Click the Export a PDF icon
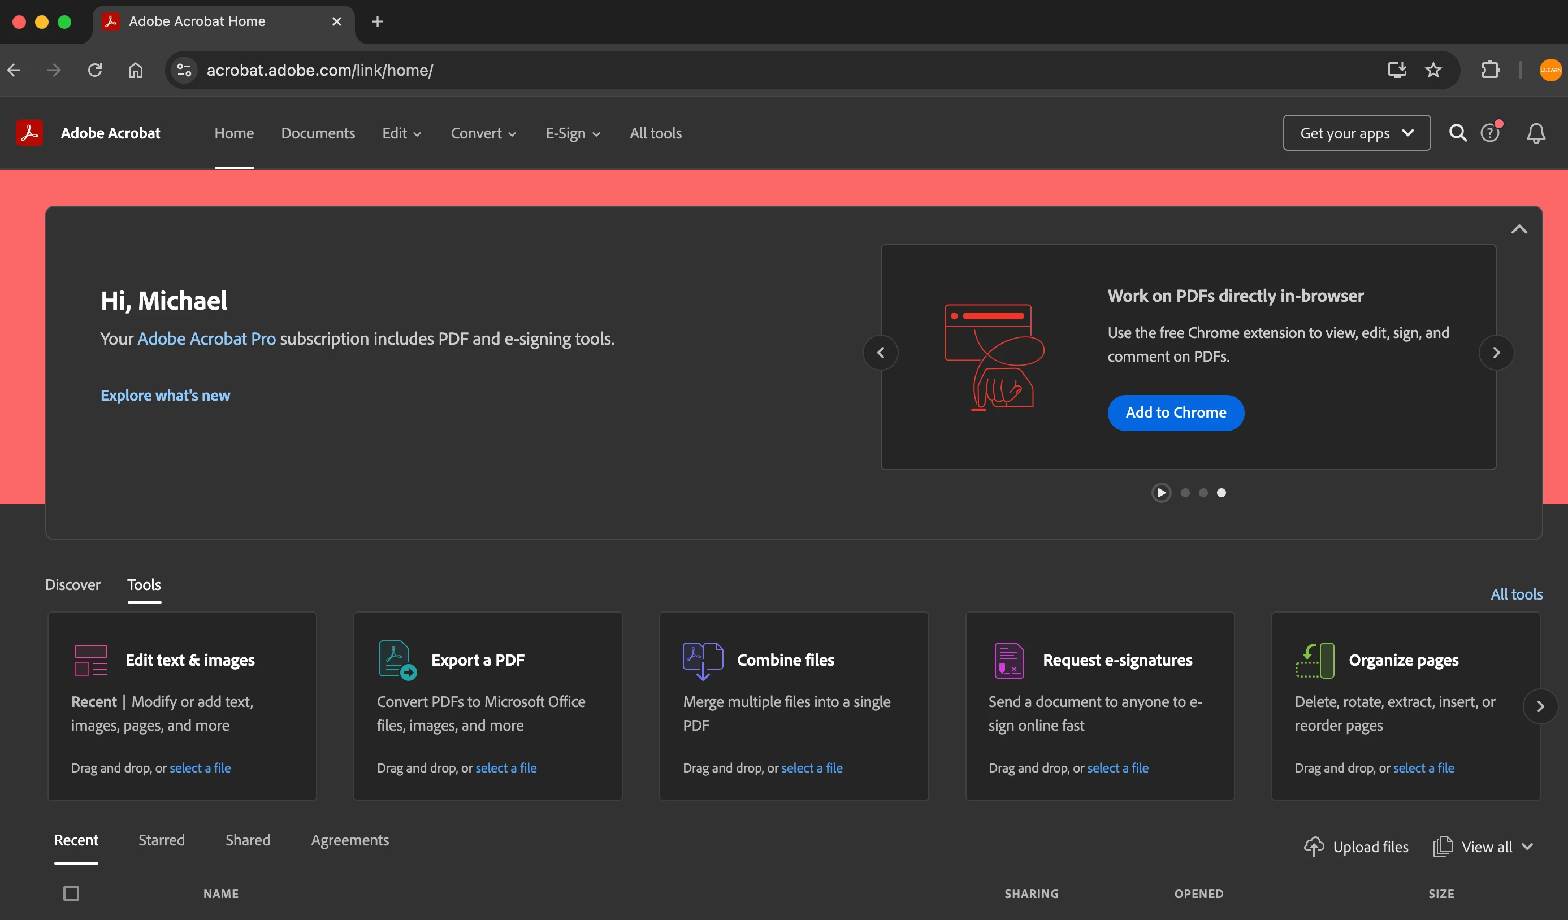1568x920 pixels. pos(397,660)
